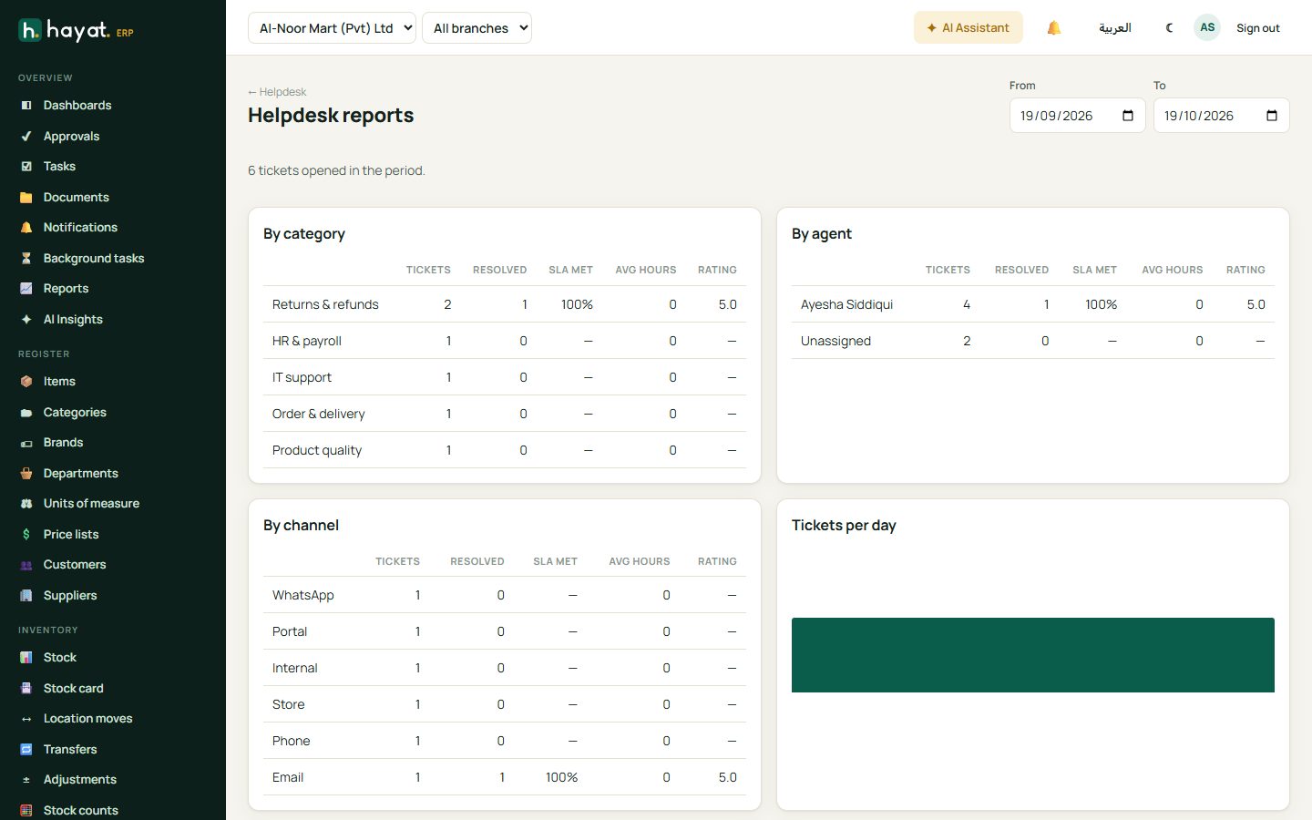The height and width of the screenshot is (820, 1312).
Task: Click Email channel row
Action: tap(505, 777)
